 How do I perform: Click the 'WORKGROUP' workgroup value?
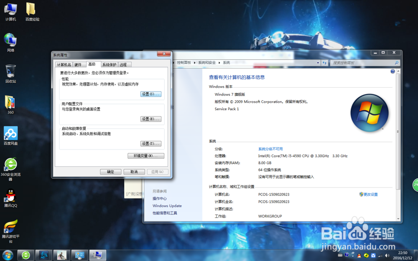(270, 216)
